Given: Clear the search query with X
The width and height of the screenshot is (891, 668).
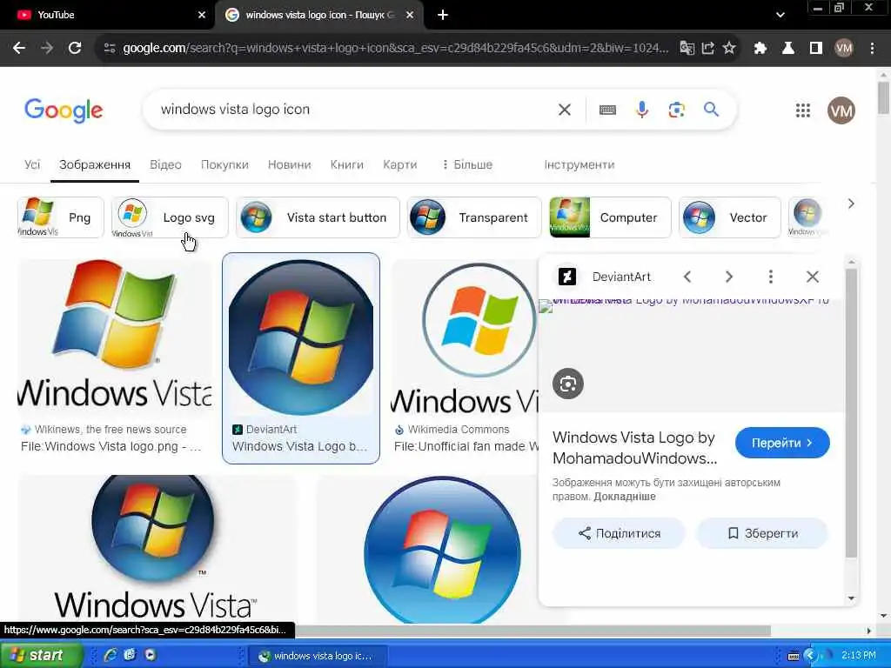Looking at the screenshot, I should coord(564,110).
